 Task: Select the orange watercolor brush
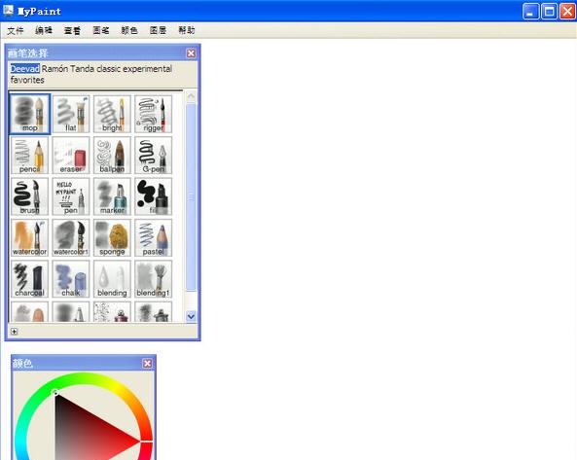30,237
